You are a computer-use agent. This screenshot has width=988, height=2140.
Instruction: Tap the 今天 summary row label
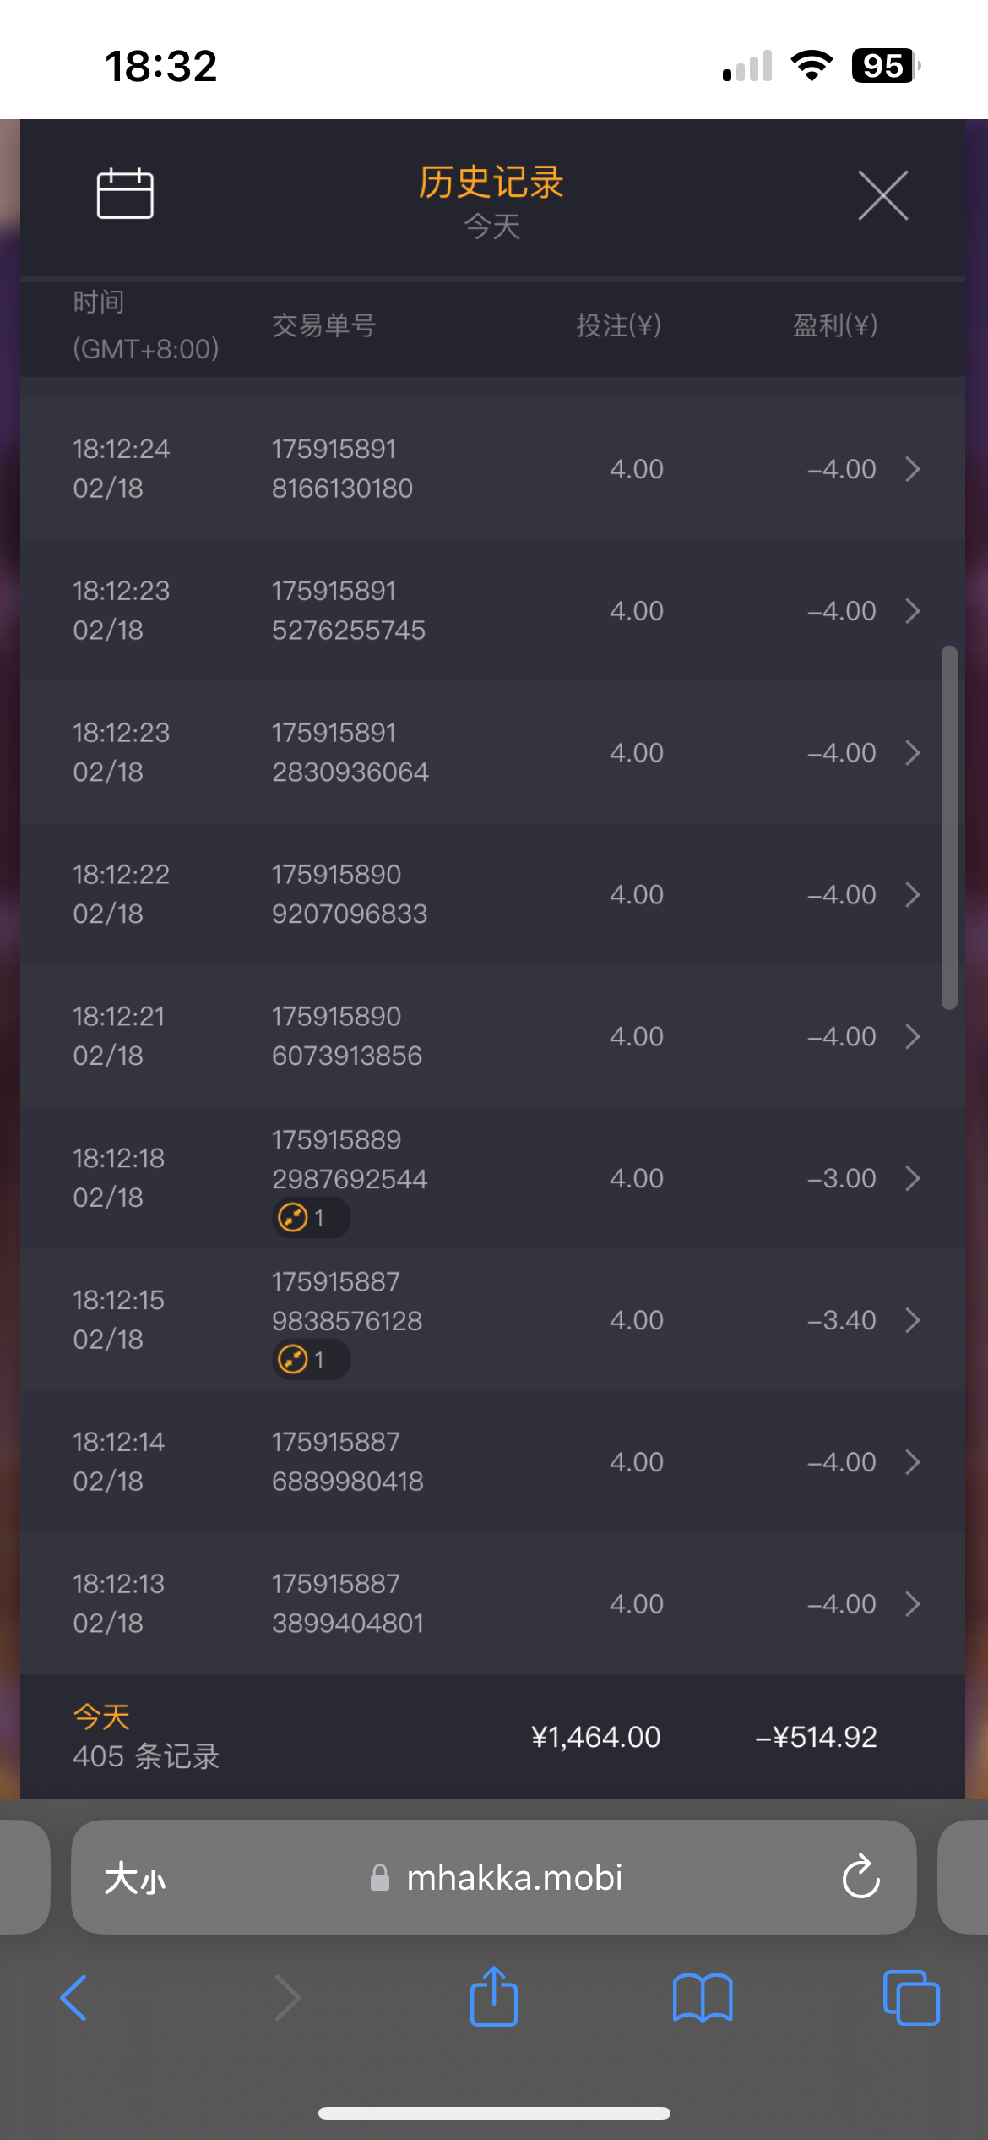(101, 1717)
